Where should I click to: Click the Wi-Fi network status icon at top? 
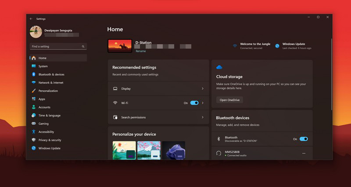[x=235, y=46]
